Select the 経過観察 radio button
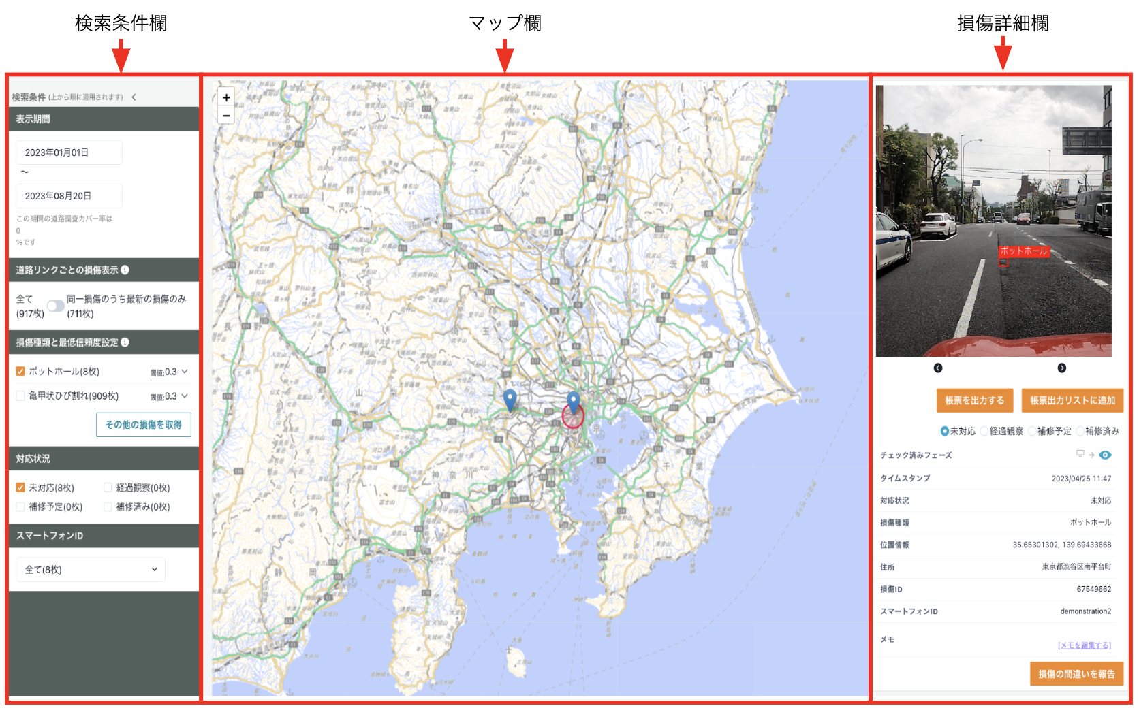This screenshot has height=708, width=1139. click(984, 431)
